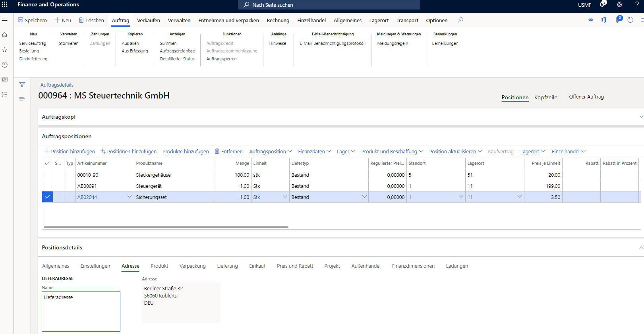Click Position hinzufügen in the grid toolbar
Screen dimensions: 644x334
tap(70, 151)
